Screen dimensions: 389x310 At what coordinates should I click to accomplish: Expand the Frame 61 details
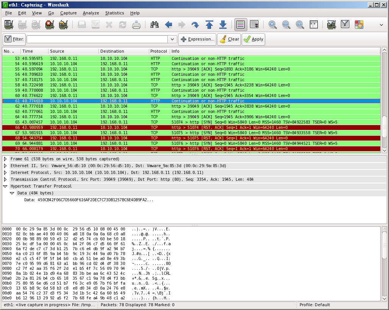pos(5,159)
